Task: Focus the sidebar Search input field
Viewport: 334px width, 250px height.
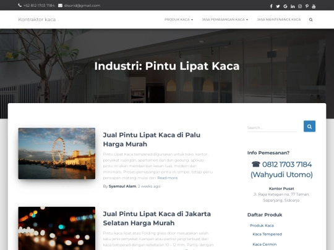Action: pyautogui.click(x=272, y=128)
